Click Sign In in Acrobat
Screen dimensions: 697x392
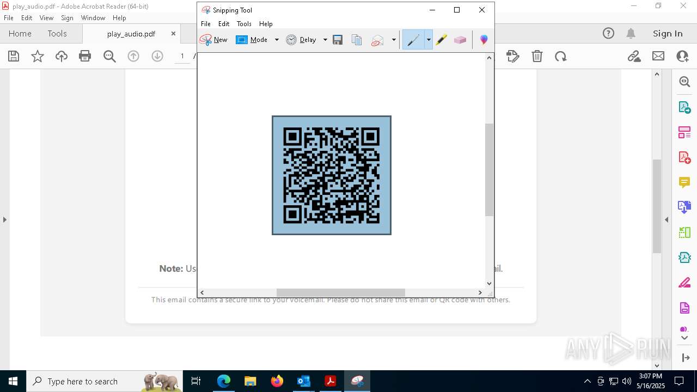tap(668, 34)
